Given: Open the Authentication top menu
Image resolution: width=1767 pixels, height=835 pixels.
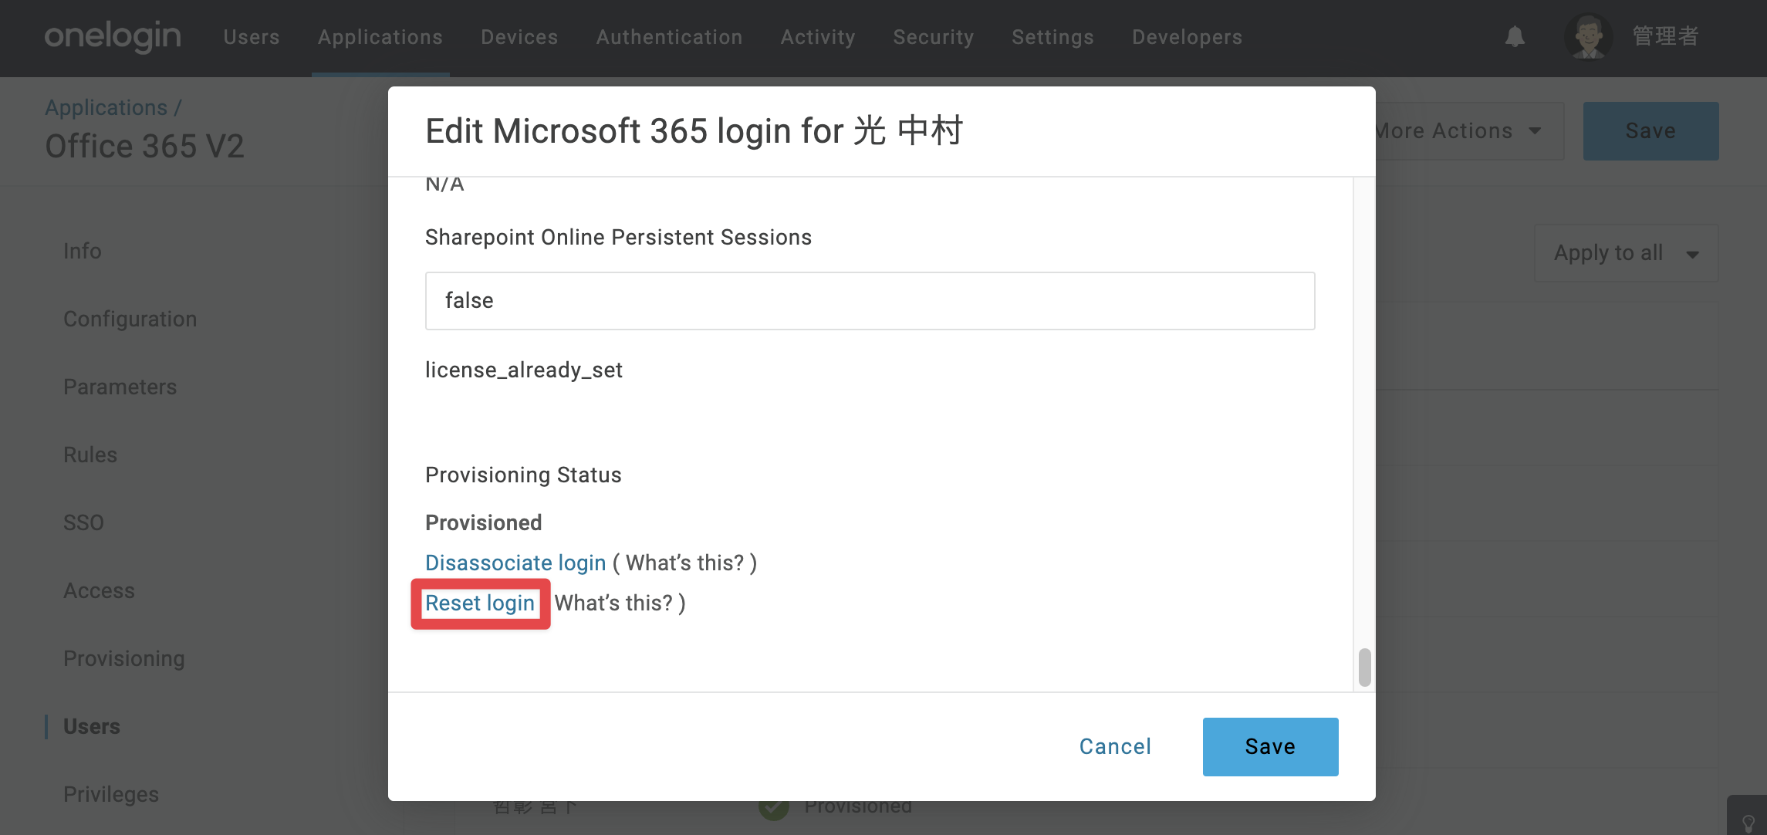Looking at the screenshot, I should [x=669, y=36].
